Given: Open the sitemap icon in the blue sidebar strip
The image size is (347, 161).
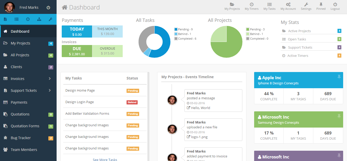Looking at the screenshot, I should pyautogui.click(x=39, y=19).
